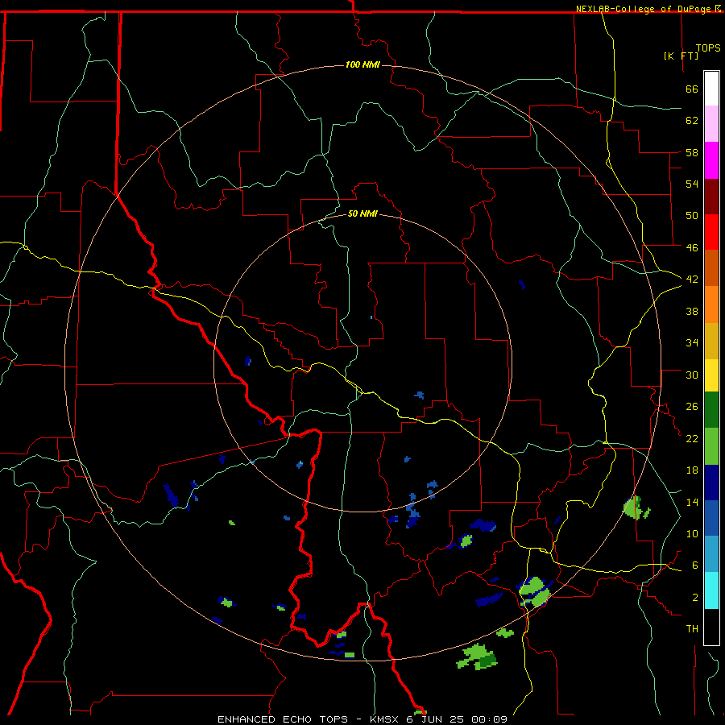Select the KMSX station identifier
The width and height of the screenshot is (725, 725).
(386, 719)
